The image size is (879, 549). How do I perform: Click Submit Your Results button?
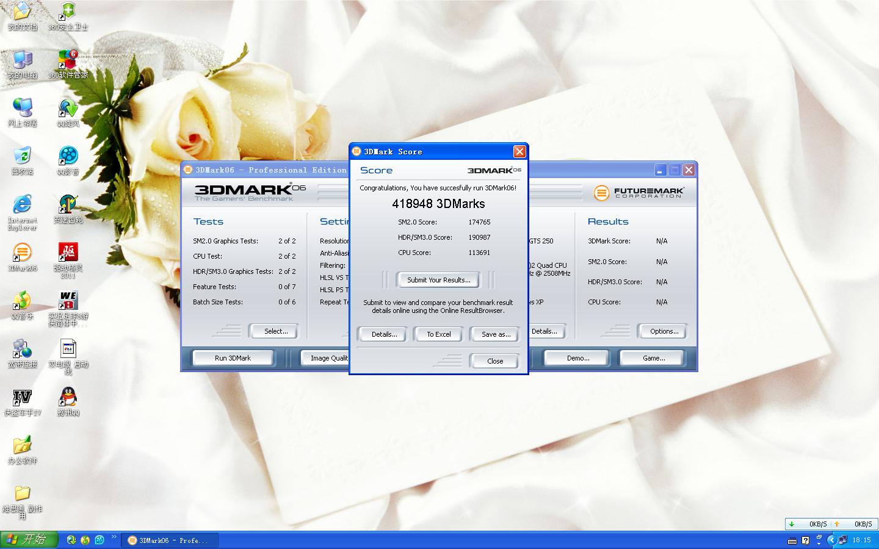coord(438,280)
